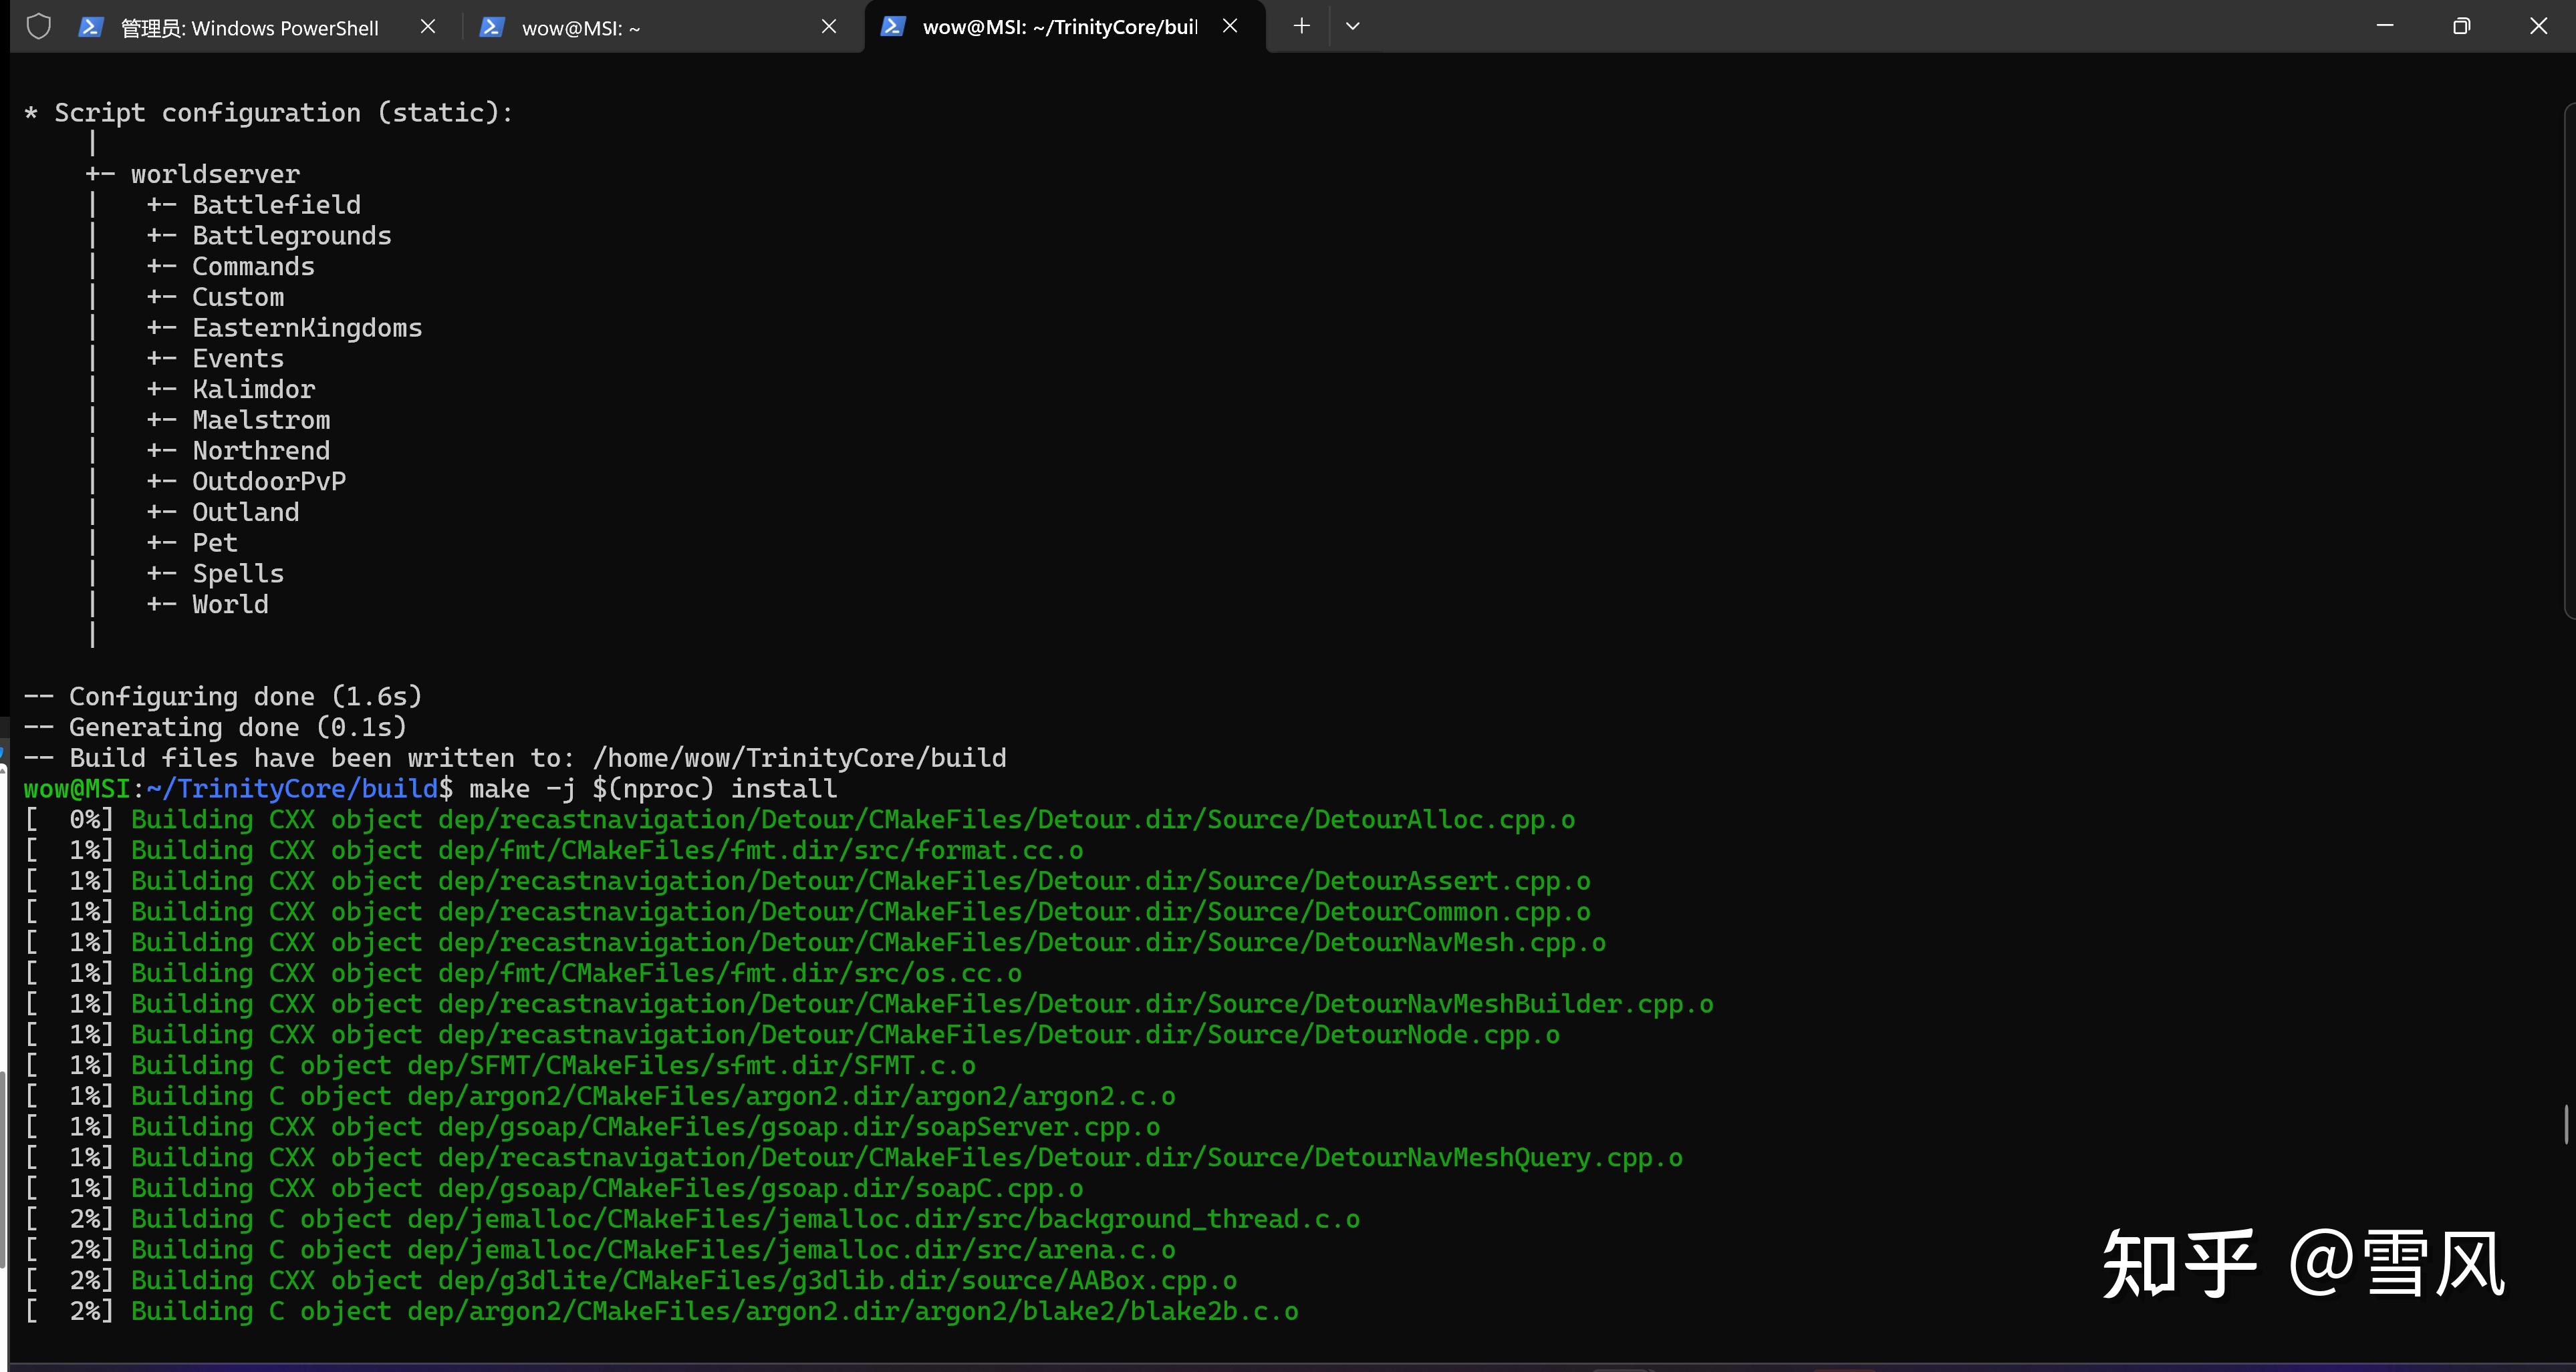This screenshot has height=1372, width=2576.
Task: Click the DetourAssert.cpp.o build line
Action: [807, 881]
